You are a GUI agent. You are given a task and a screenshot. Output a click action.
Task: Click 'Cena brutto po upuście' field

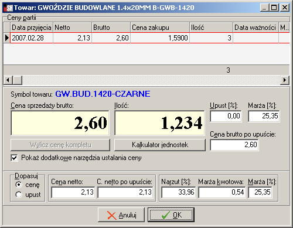click(234, 145)
